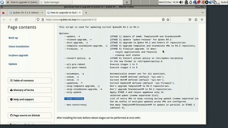Jump to the Clean installation section
The width and height of the screenshot is (228, 128).
(19, 47)
